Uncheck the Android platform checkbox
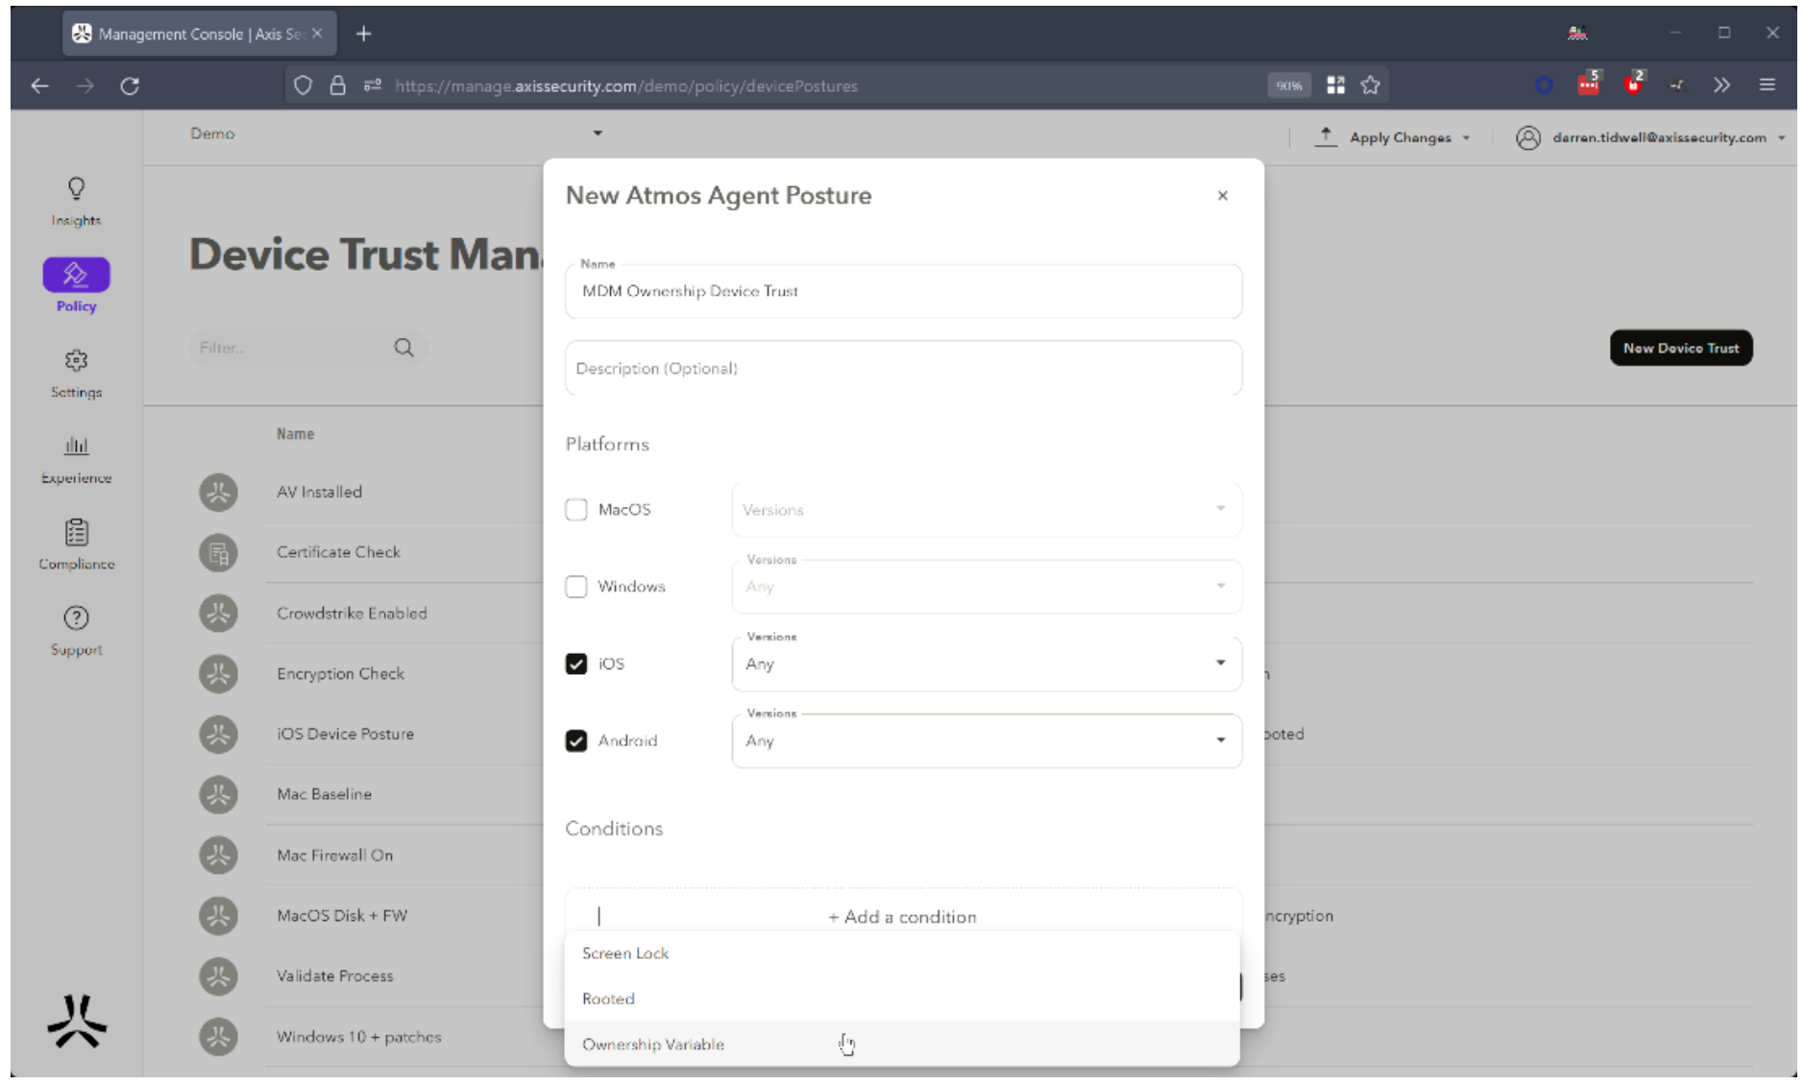 coord(576,740)
